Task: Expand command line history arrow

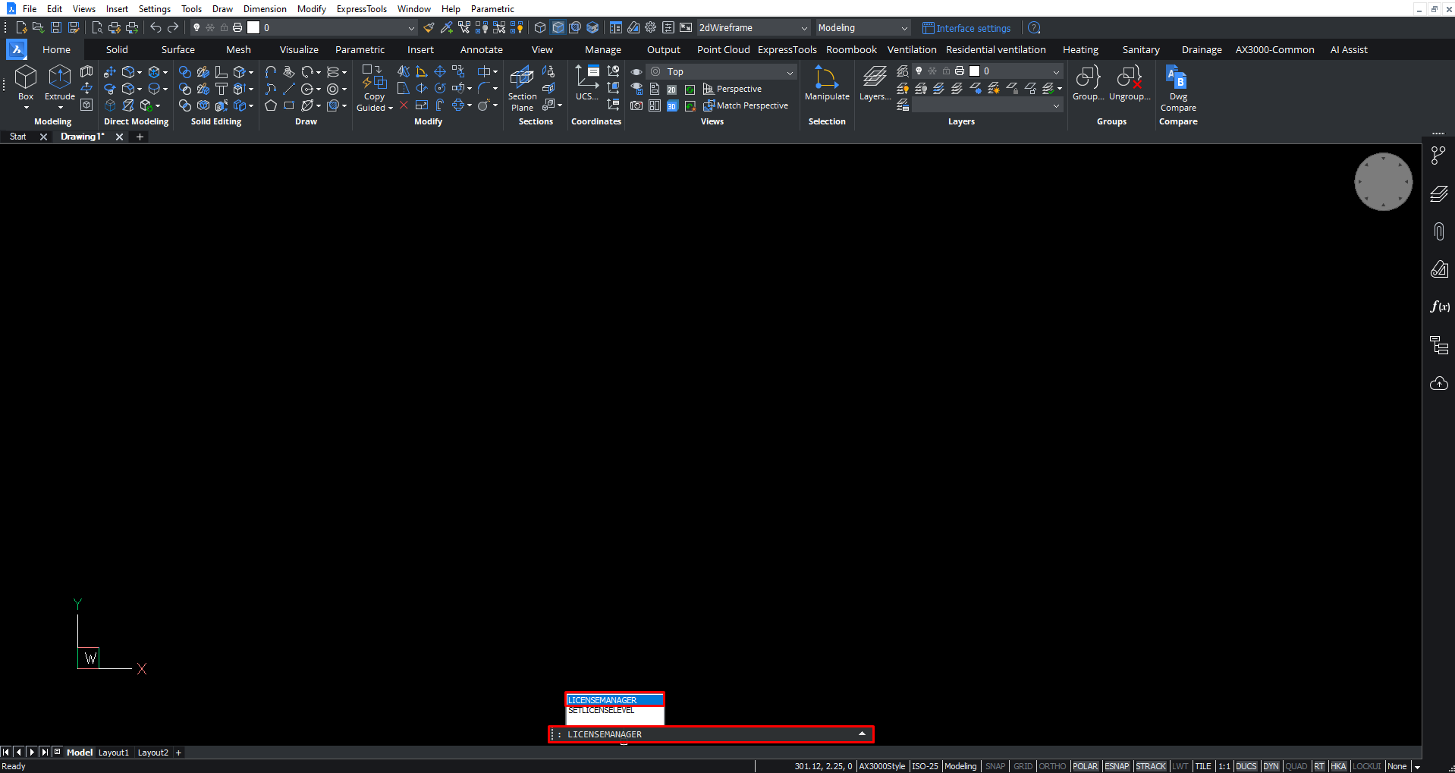Action: coord(862,734)
